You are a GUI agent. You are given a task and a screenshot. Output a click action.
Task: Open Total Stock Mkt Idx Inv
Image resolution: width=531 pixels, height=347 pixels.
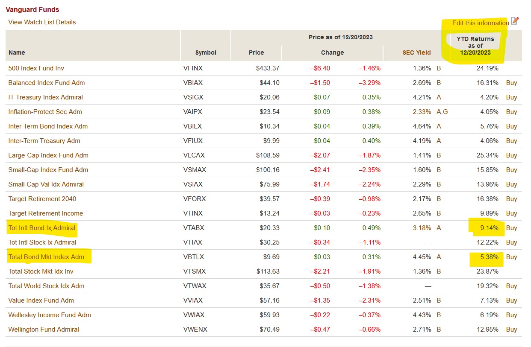(x=41, y=271)
